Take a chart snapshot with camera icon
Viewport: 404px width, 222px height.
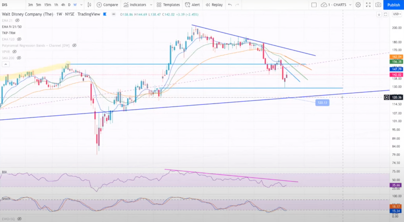[x=378, y=5]
